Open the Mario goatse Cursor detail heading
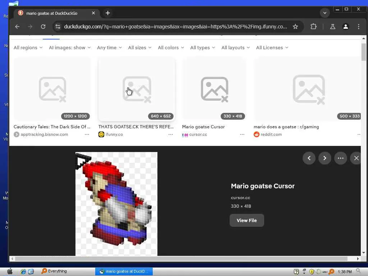 (x=263, y=186)
